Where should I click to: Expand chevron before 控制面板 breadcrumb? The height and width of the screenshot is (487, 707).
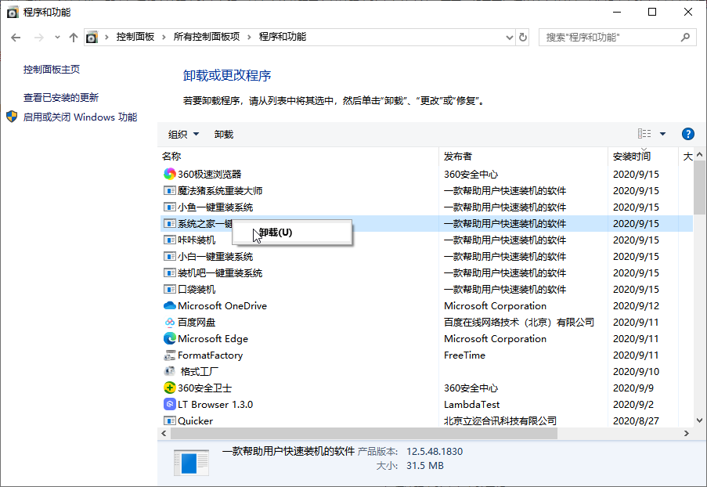(x=106, y=38)
